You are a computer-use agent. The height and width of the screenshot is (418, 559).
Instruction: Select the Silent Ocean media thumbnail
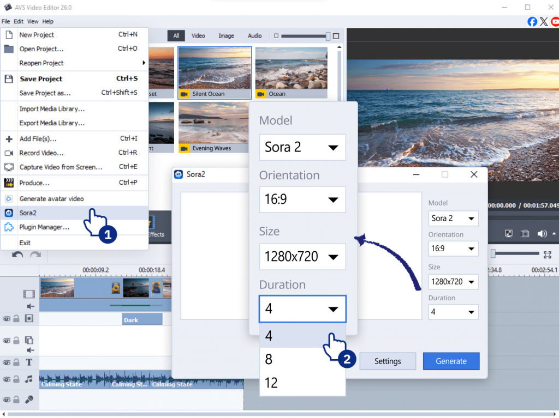click(x=215, y=72)
